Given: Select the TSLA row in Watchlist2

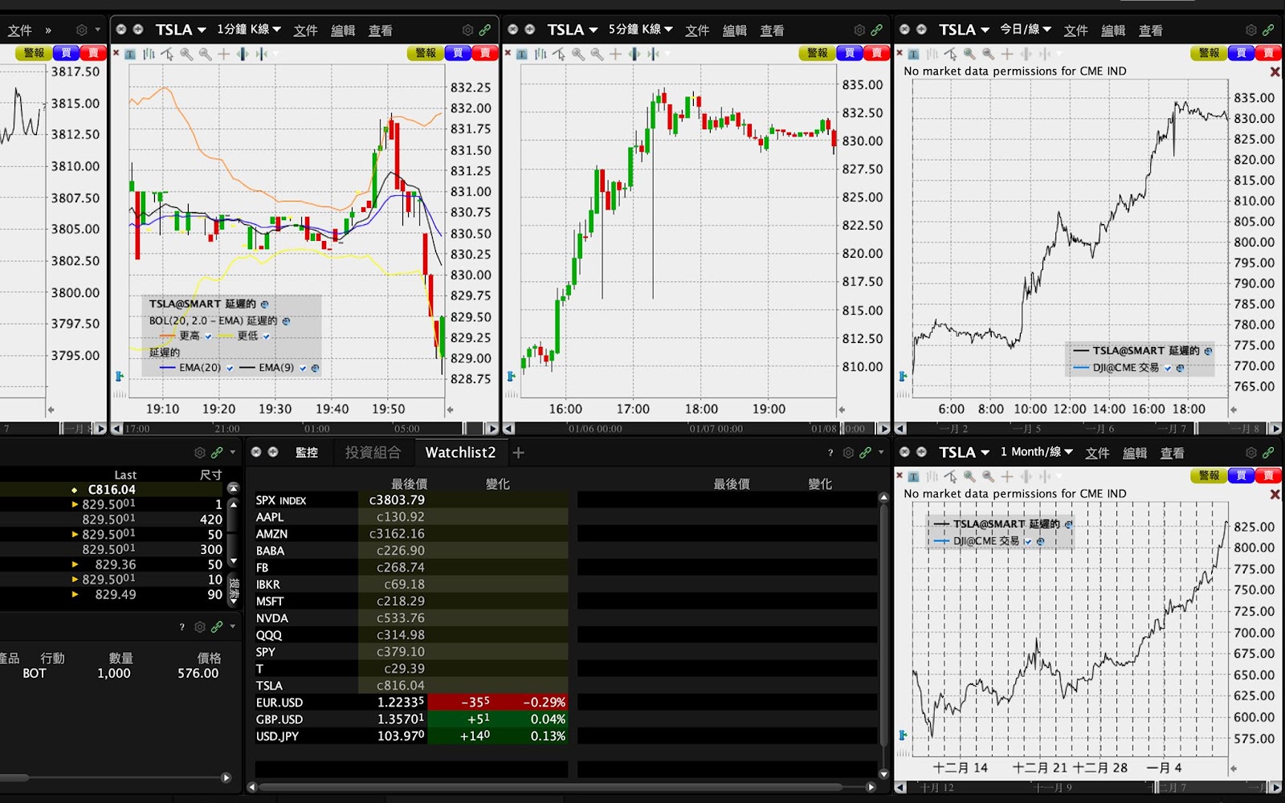Looking at the screenshot, I should (x=411, y=686).
